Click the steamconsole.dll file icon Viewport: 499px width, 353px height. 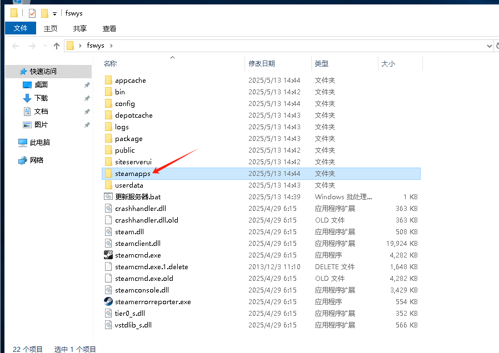click(108, 290)
